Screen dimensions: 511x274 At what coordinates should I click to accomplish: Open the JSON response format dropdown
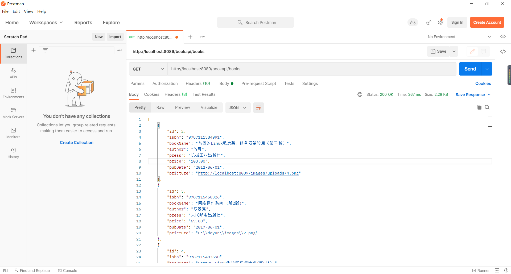pos(238,107)
